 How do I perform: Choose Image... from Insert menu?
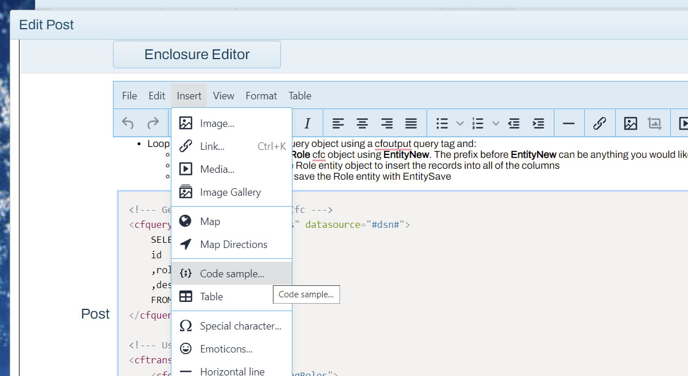click(x=232, y=123)
